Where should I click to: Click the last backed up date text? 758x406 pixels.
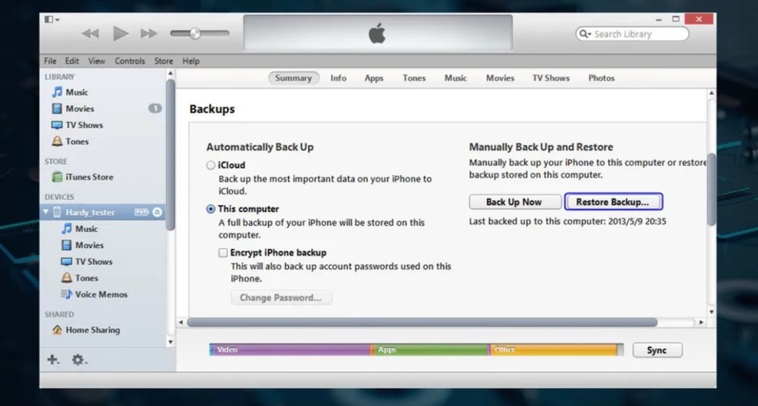coord(567,222)
